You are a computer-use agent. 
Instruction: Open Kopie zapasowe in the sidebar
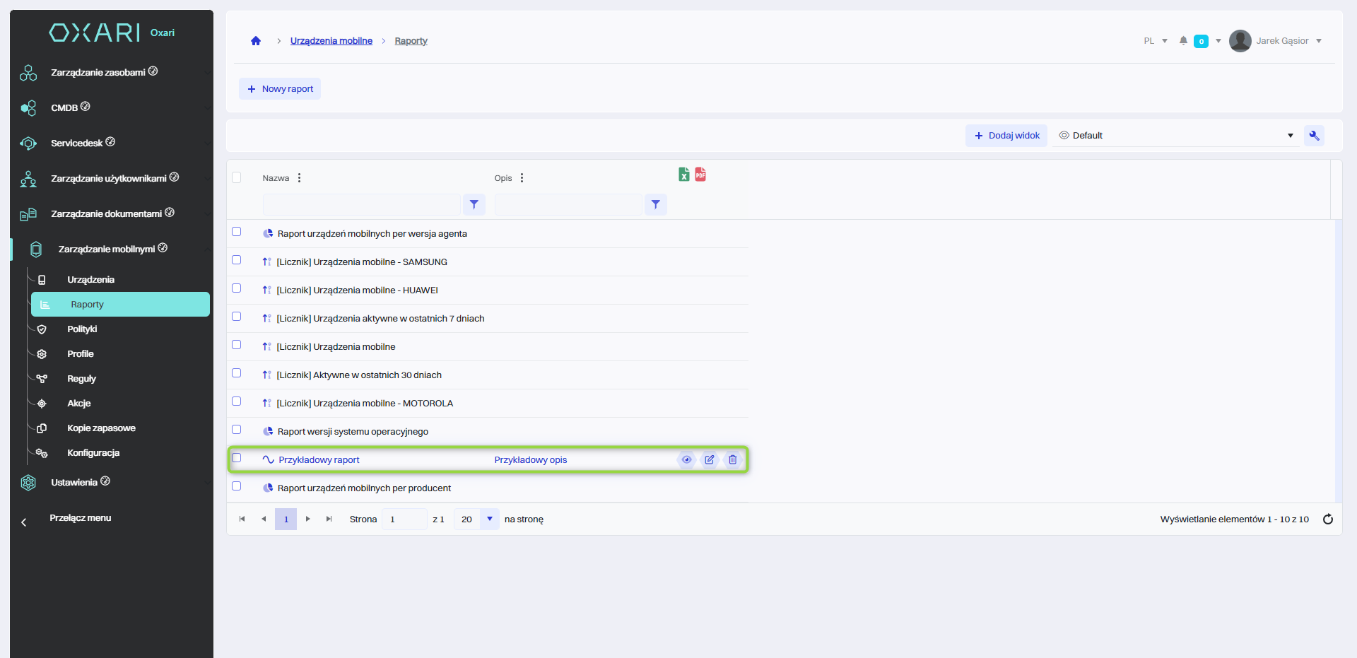click(101, 428)
